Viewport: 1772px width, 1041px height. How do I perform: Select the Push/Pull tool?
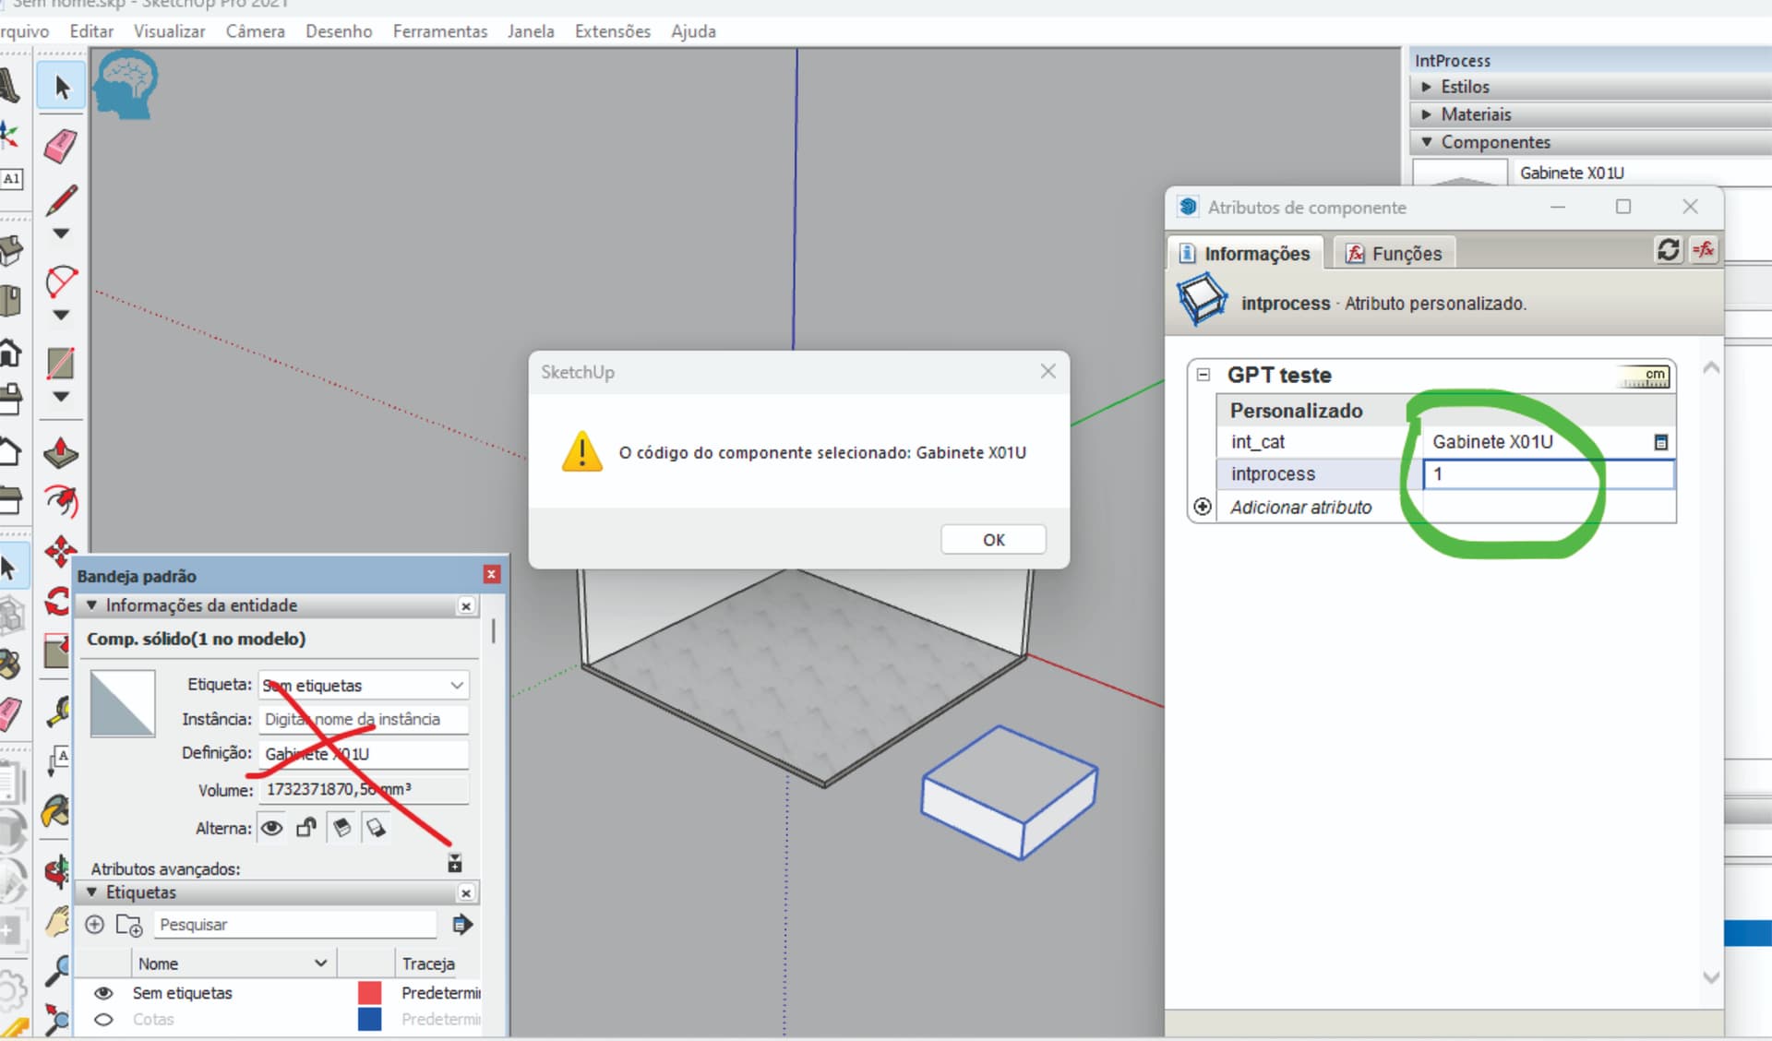point(61,453)
